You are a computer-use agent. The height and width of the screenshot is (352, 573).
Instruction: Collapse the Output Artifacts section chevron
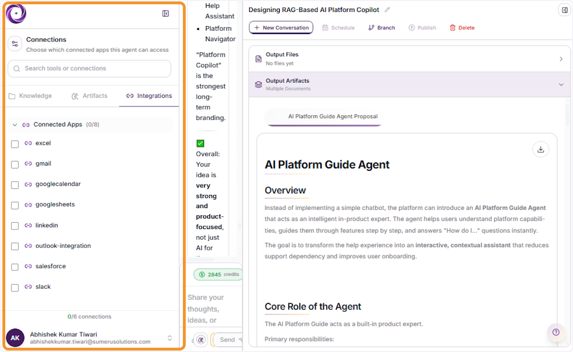tap(561, 84)
